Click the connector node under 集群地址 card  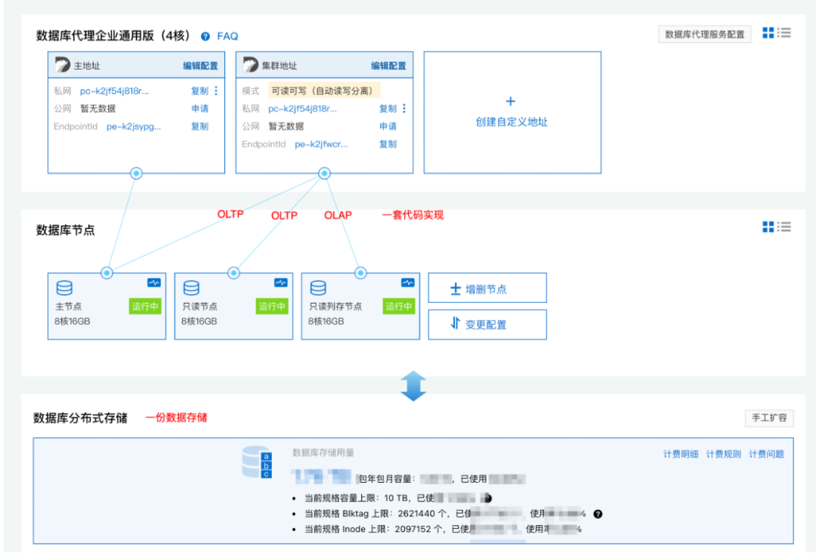[x=324, y=173]
